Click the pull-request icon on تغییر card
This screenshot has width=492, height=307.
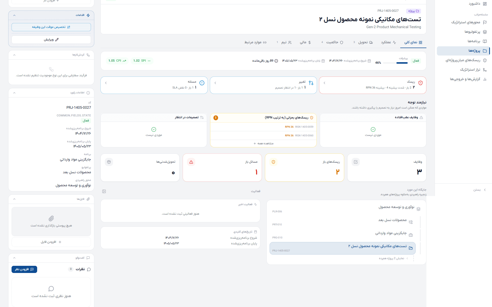pos(311,83)
